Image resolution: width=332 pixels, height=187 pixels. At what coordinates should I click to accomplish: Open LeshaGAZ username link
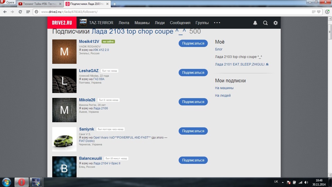89,71
